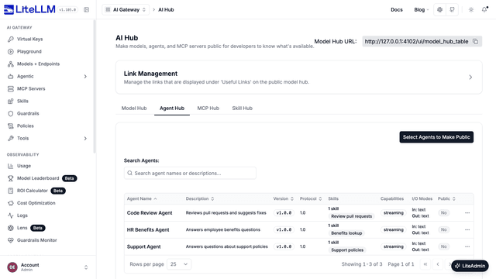
Task: Click Public 'No' badge for Code Review Agent
Action: click(x=444, y=213)
